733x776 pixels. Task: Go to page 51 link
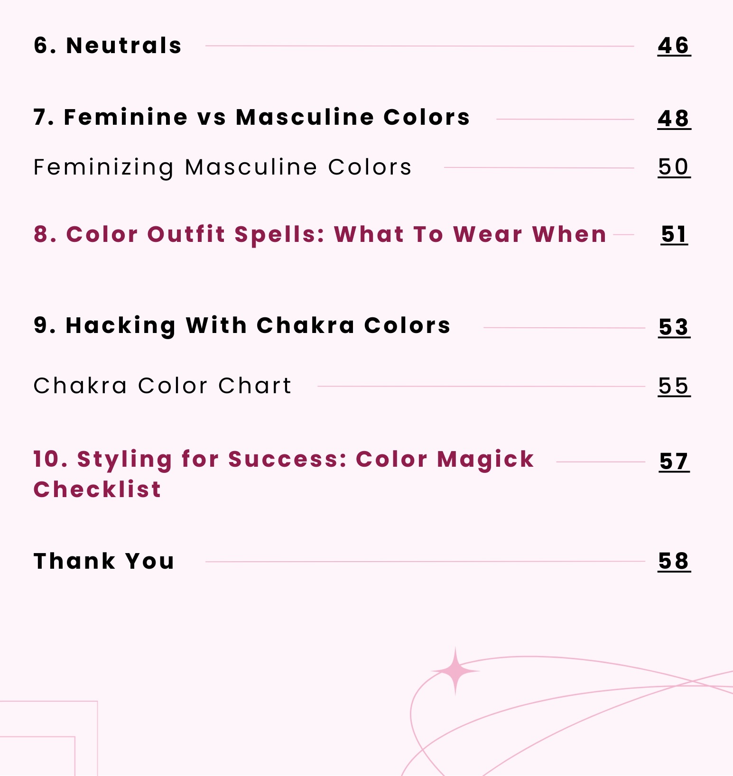coord(674,234)
